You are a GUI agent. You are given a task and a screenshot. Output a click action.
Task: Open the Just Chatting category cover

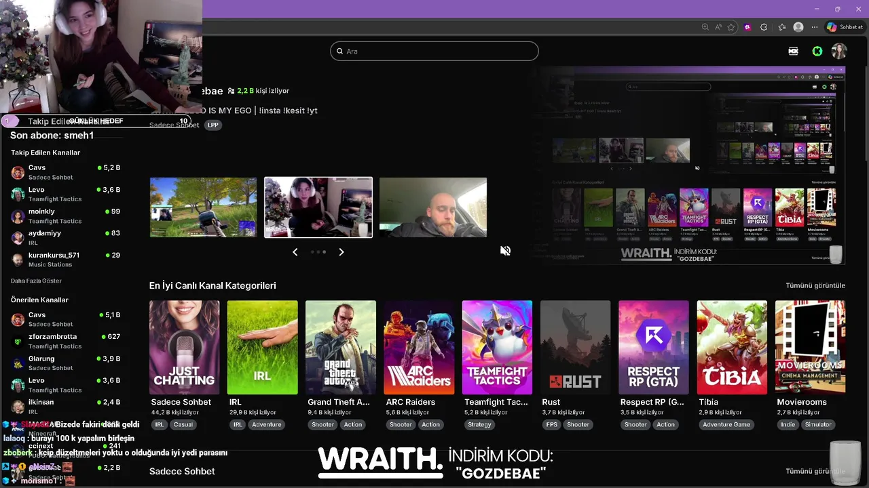tap(185, 347)
